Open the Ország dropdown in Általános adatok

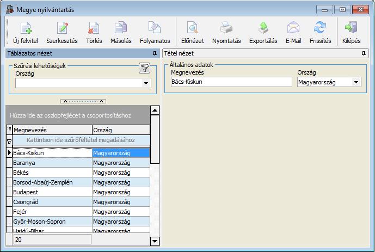pyautogui.click(x=356, y=82)
